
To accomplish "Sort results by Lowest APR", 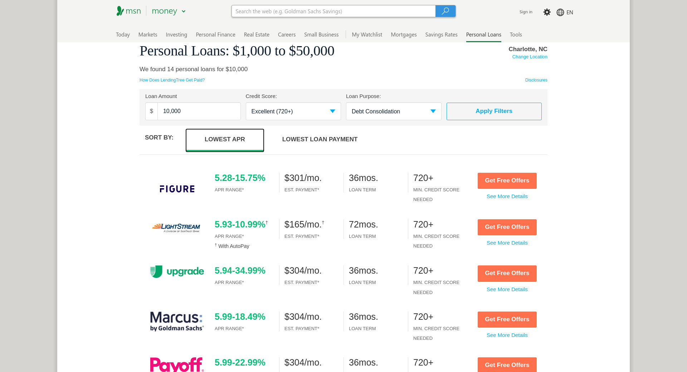I will (x=225, y=139).
